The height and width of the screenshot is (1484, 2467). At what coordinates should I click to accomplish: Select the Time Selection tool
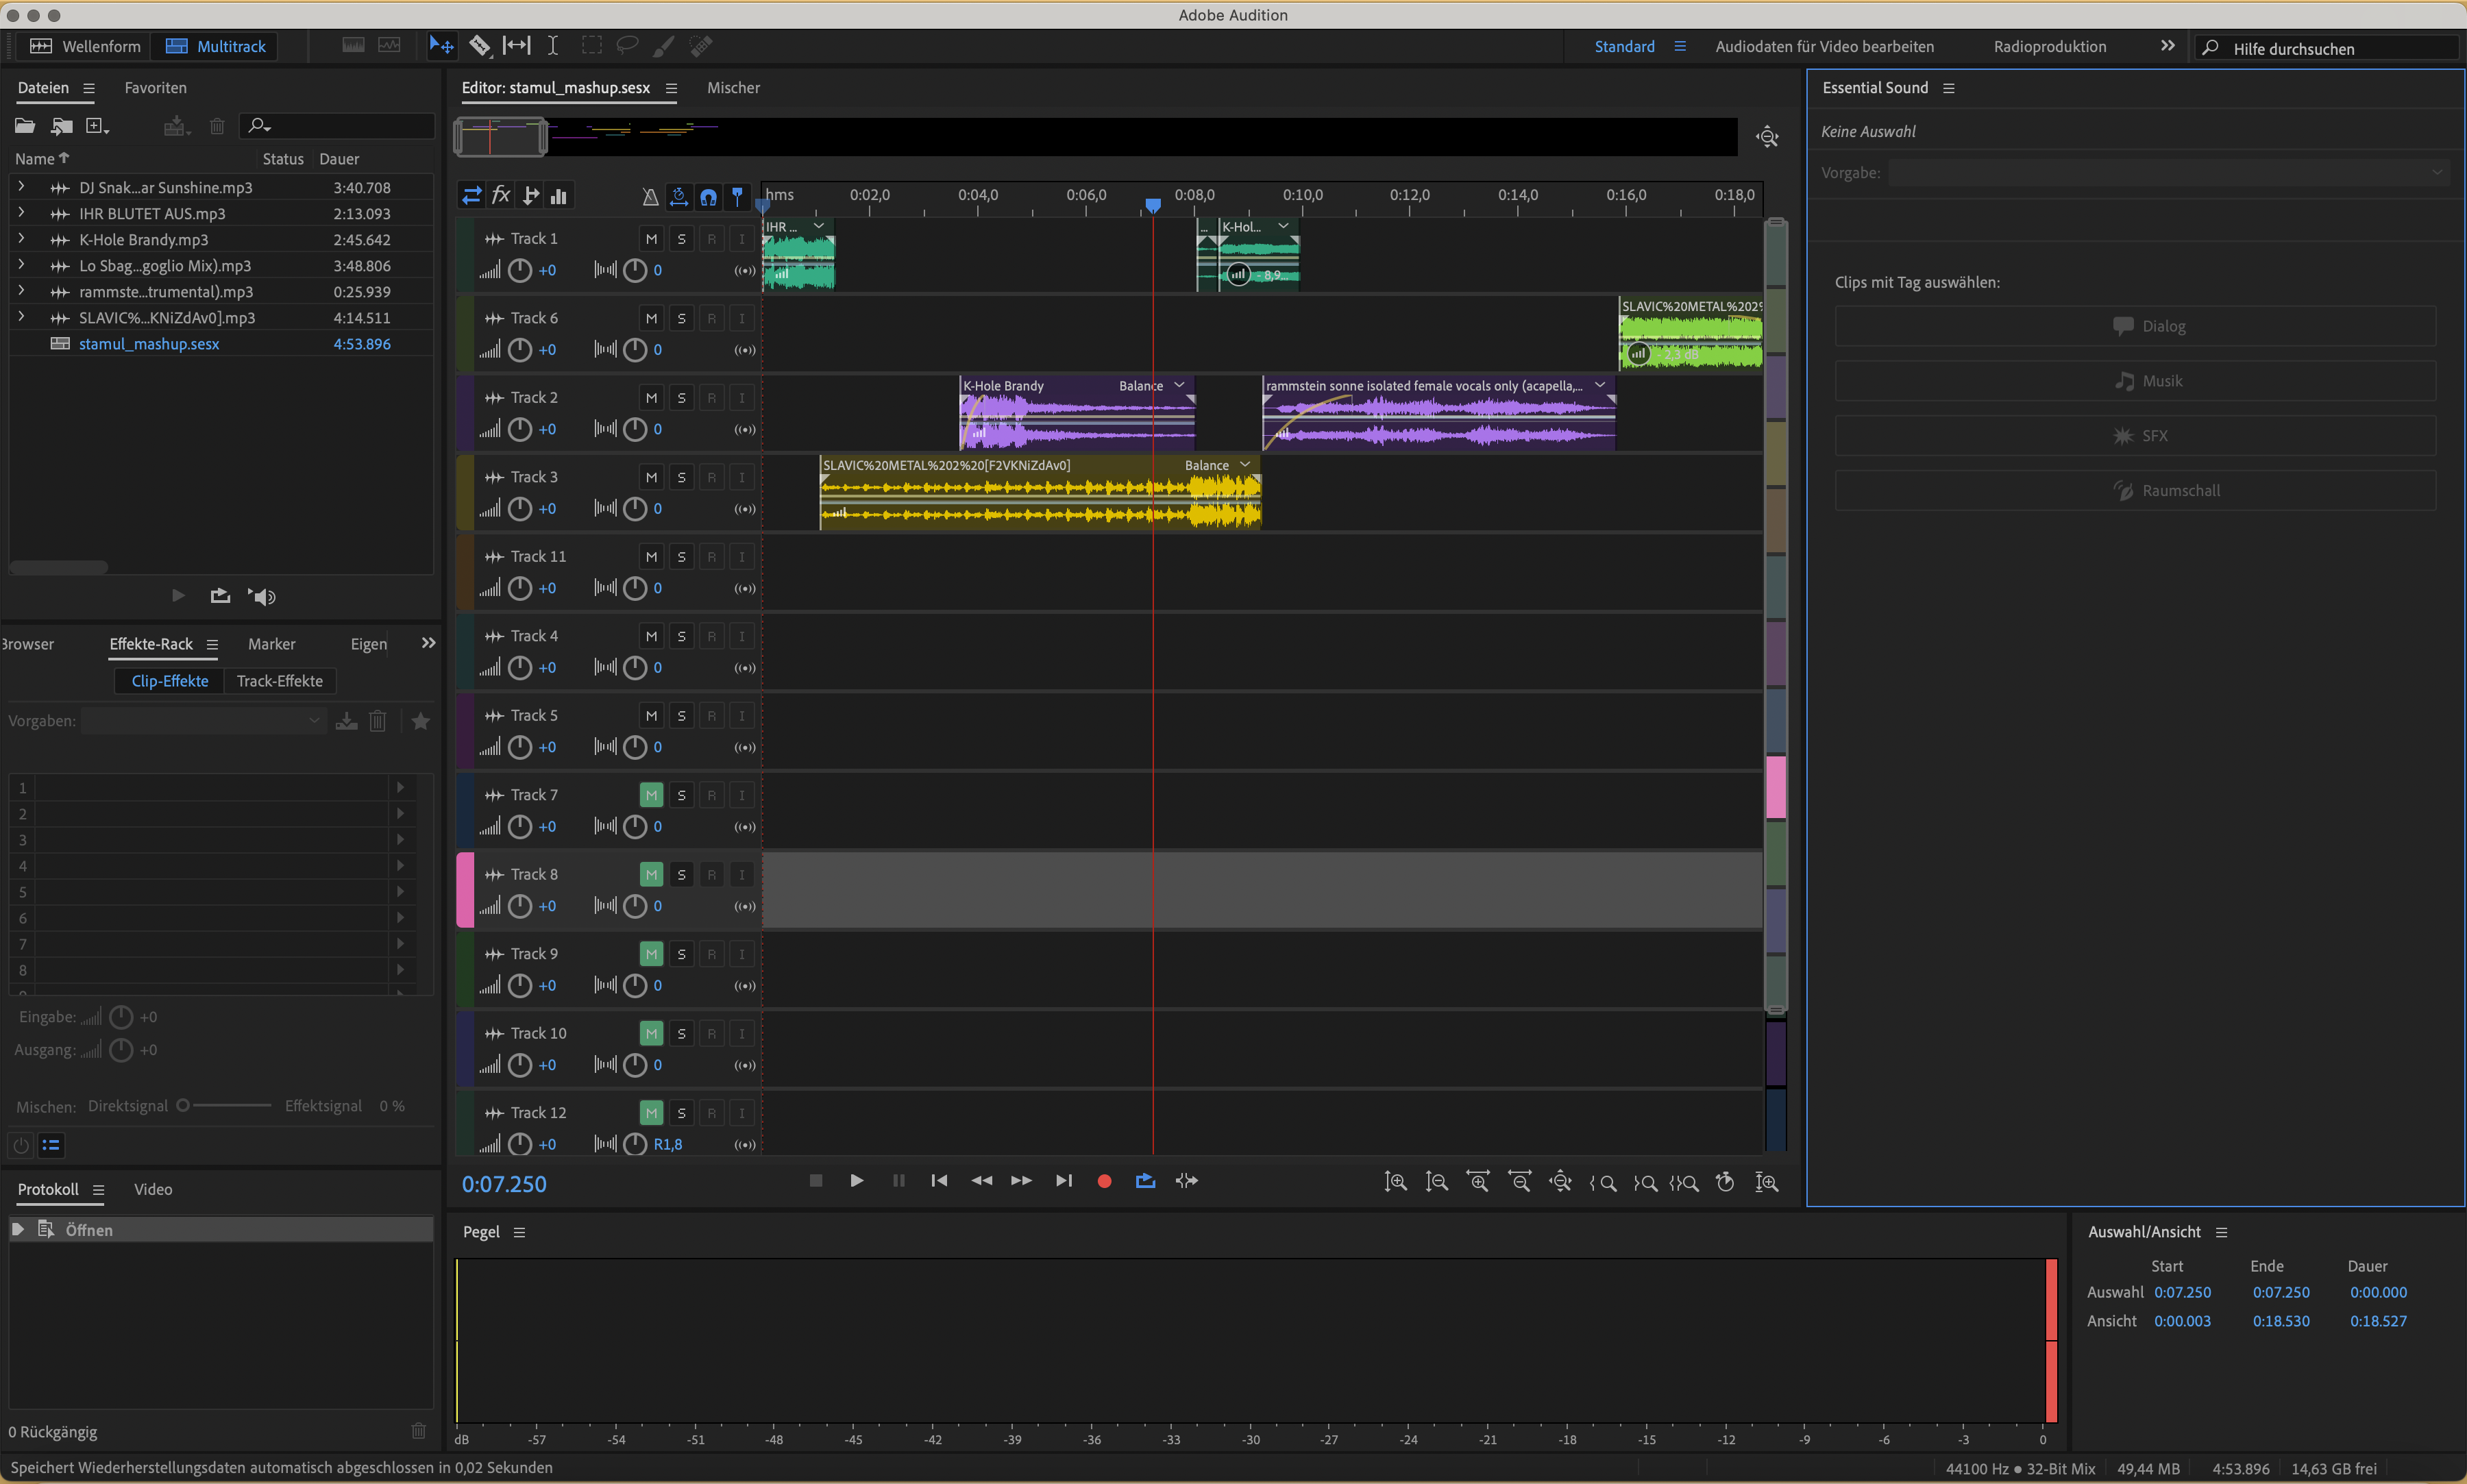tap(552, 46)
